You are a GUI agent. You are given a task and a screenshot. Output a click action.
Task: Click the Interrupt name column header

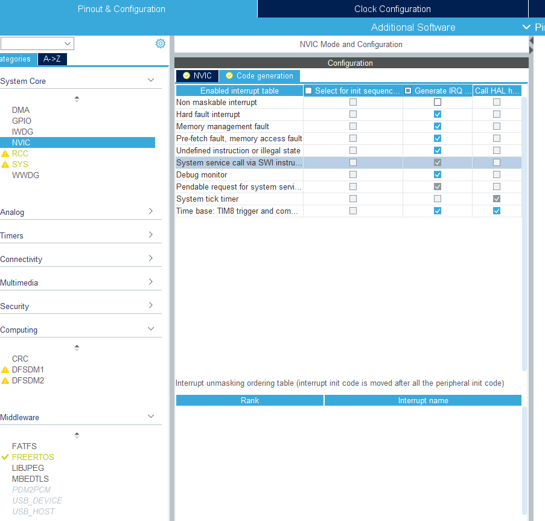(x=423, y=400)
